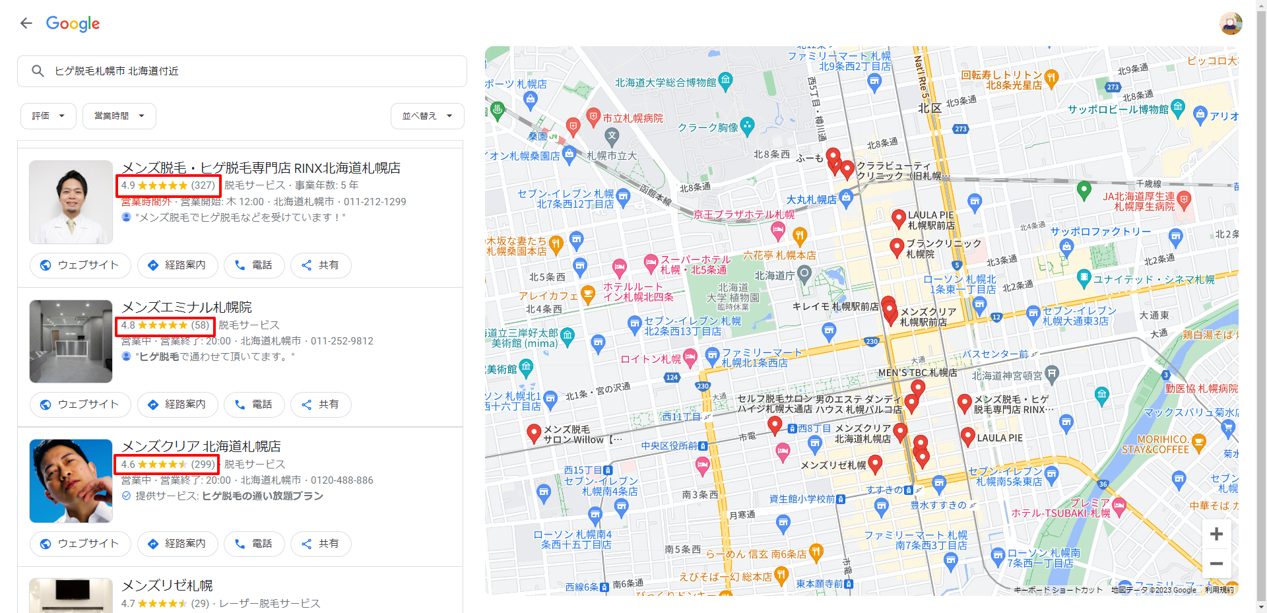
Task: Click the 北区 ward label on map
Action: [x=930, y=108]
